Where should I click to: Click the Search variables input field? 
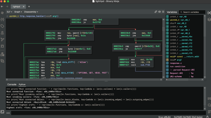coord(192,12)
